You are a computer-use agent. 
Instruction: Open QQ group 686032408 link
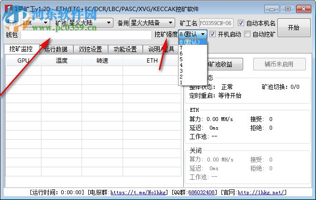tap(201, 193)
